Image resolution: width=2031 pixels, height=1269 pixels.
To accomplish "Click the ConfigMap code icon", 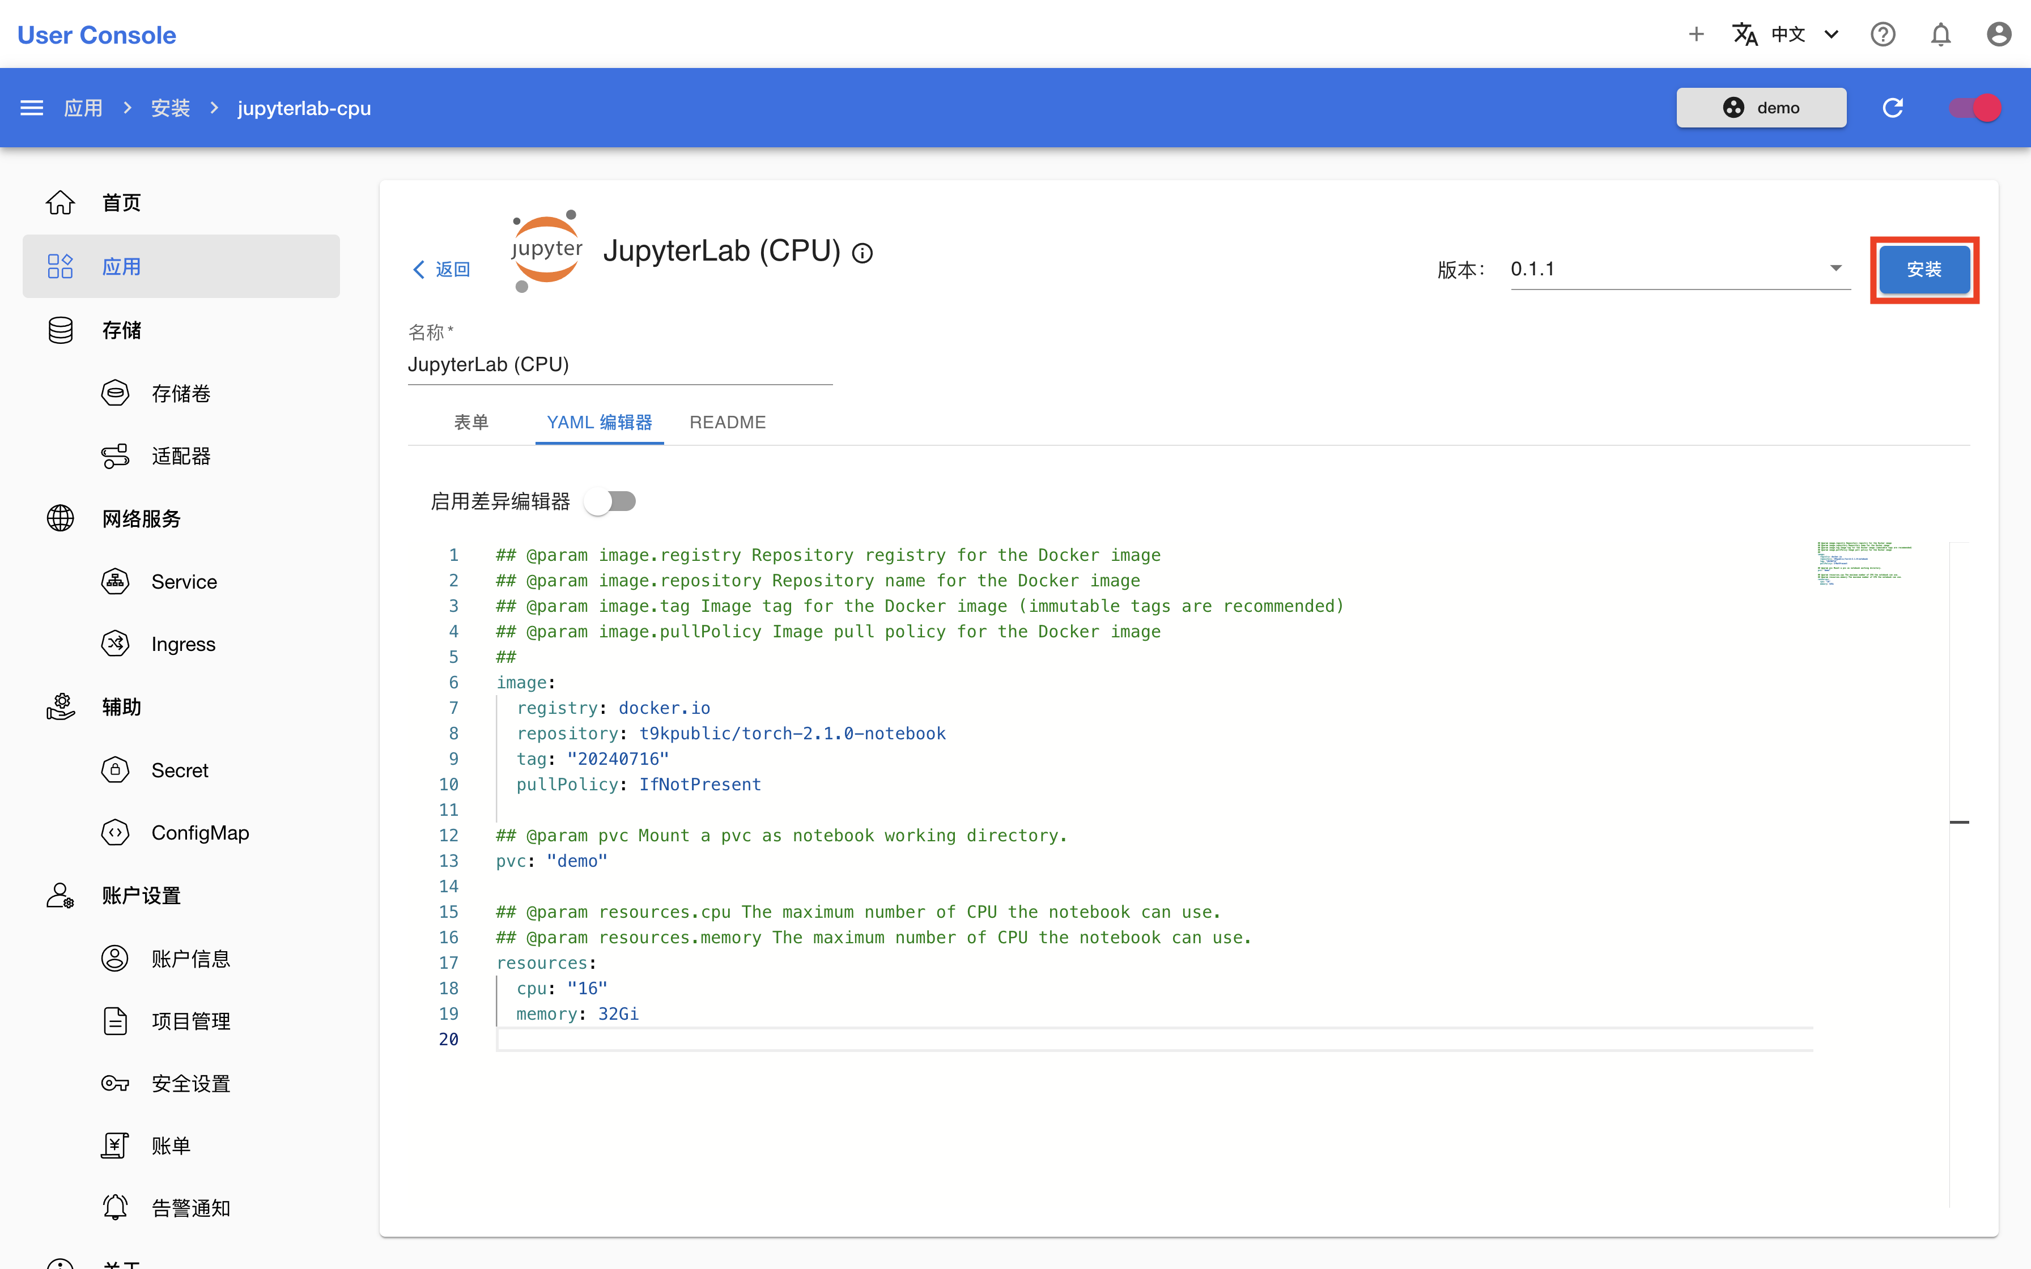I will [x=115, y=833].
